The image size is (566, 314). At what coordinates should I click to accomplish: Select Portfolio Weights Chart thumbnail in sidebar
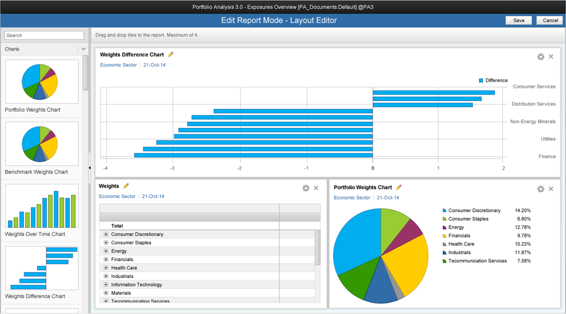tap(42, 81)
